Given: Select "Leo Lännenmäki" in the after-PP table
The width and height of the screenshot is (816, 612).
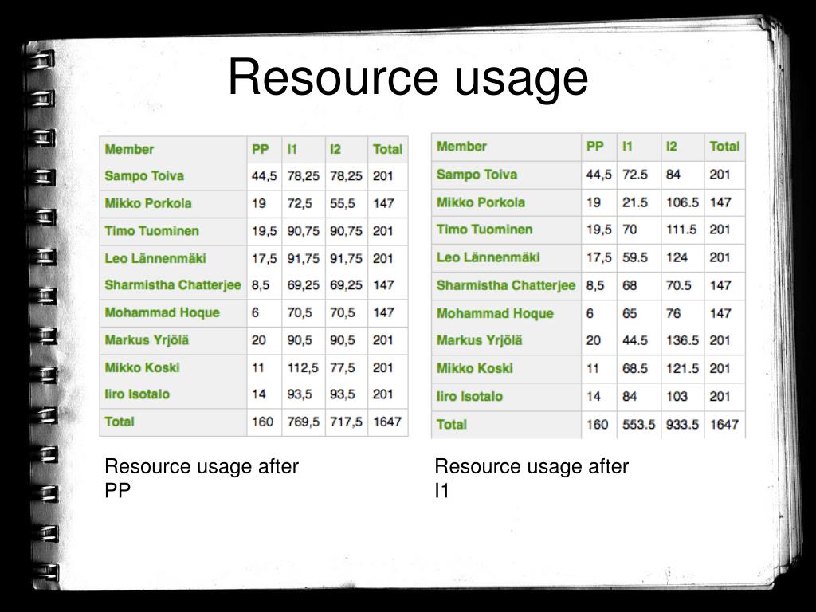Looking at the screenshot, I should [155, 259].
